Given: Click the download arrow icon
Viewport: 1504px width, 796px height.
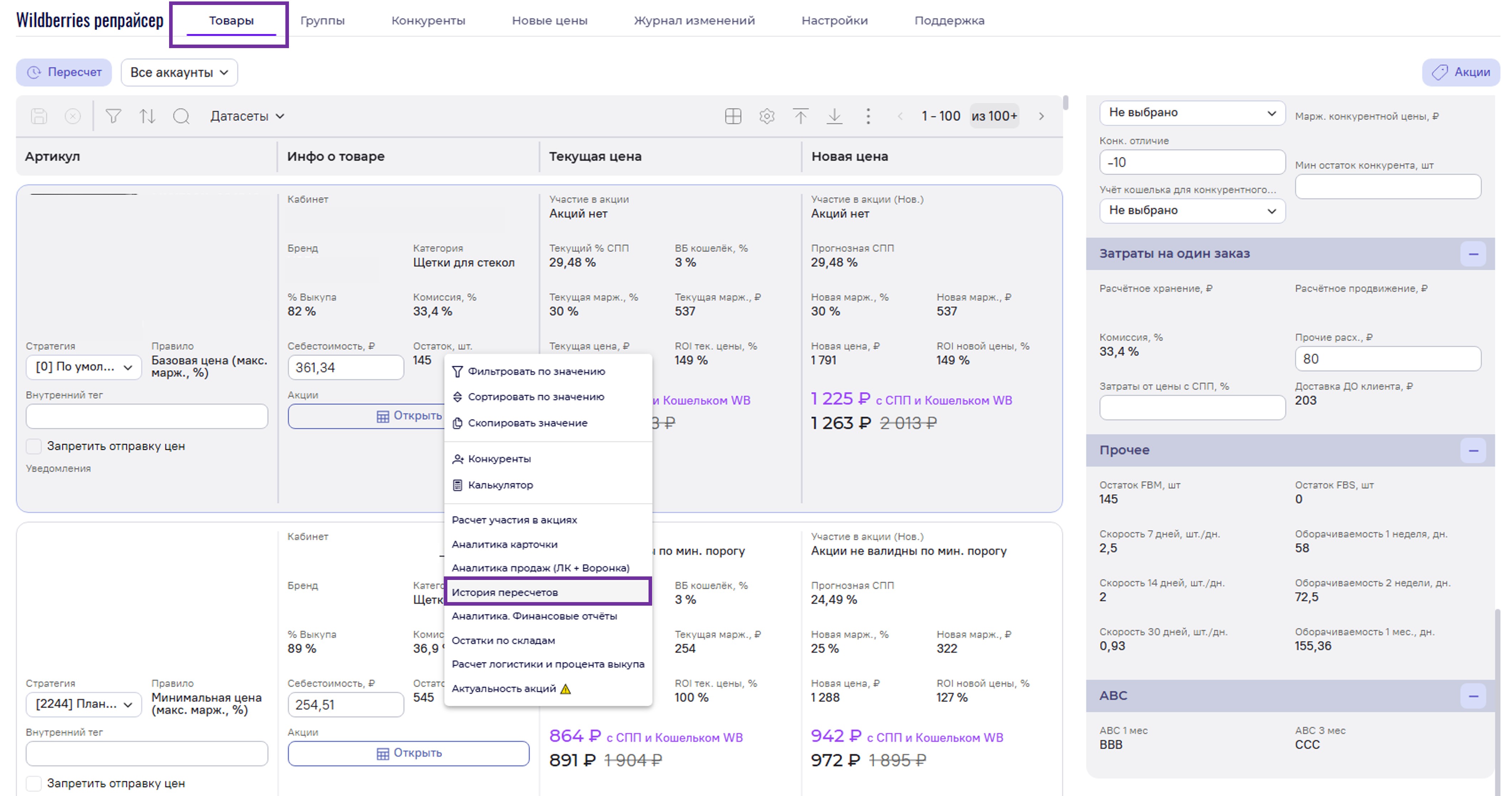Looking at the screenshot, I should (834, 116).
